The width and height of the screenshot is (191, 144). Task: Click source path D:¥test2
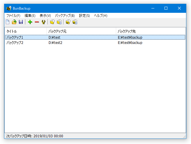pos(55,42)
